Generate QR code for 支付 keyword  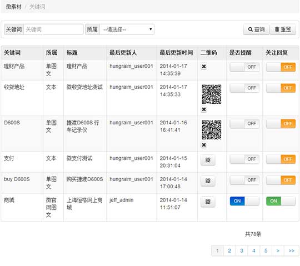[x=208, y=160]
